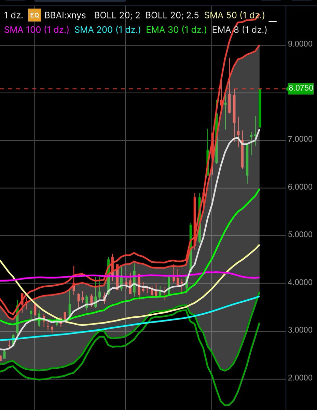The height and width of the screenshot is (410, 317).
Task: Select the BBAI:xnys symbol label
Action: tap(65, 16)
